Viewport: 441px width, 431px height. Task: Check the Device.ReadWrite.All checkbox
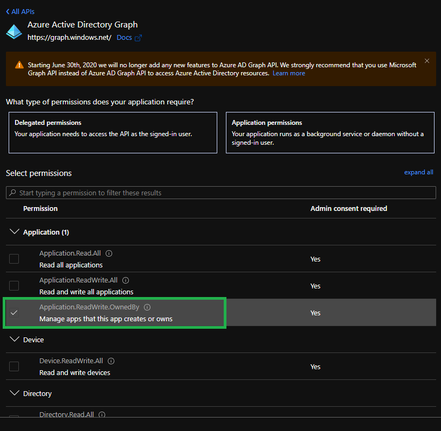pyautogui.click(x=14, y=366)
